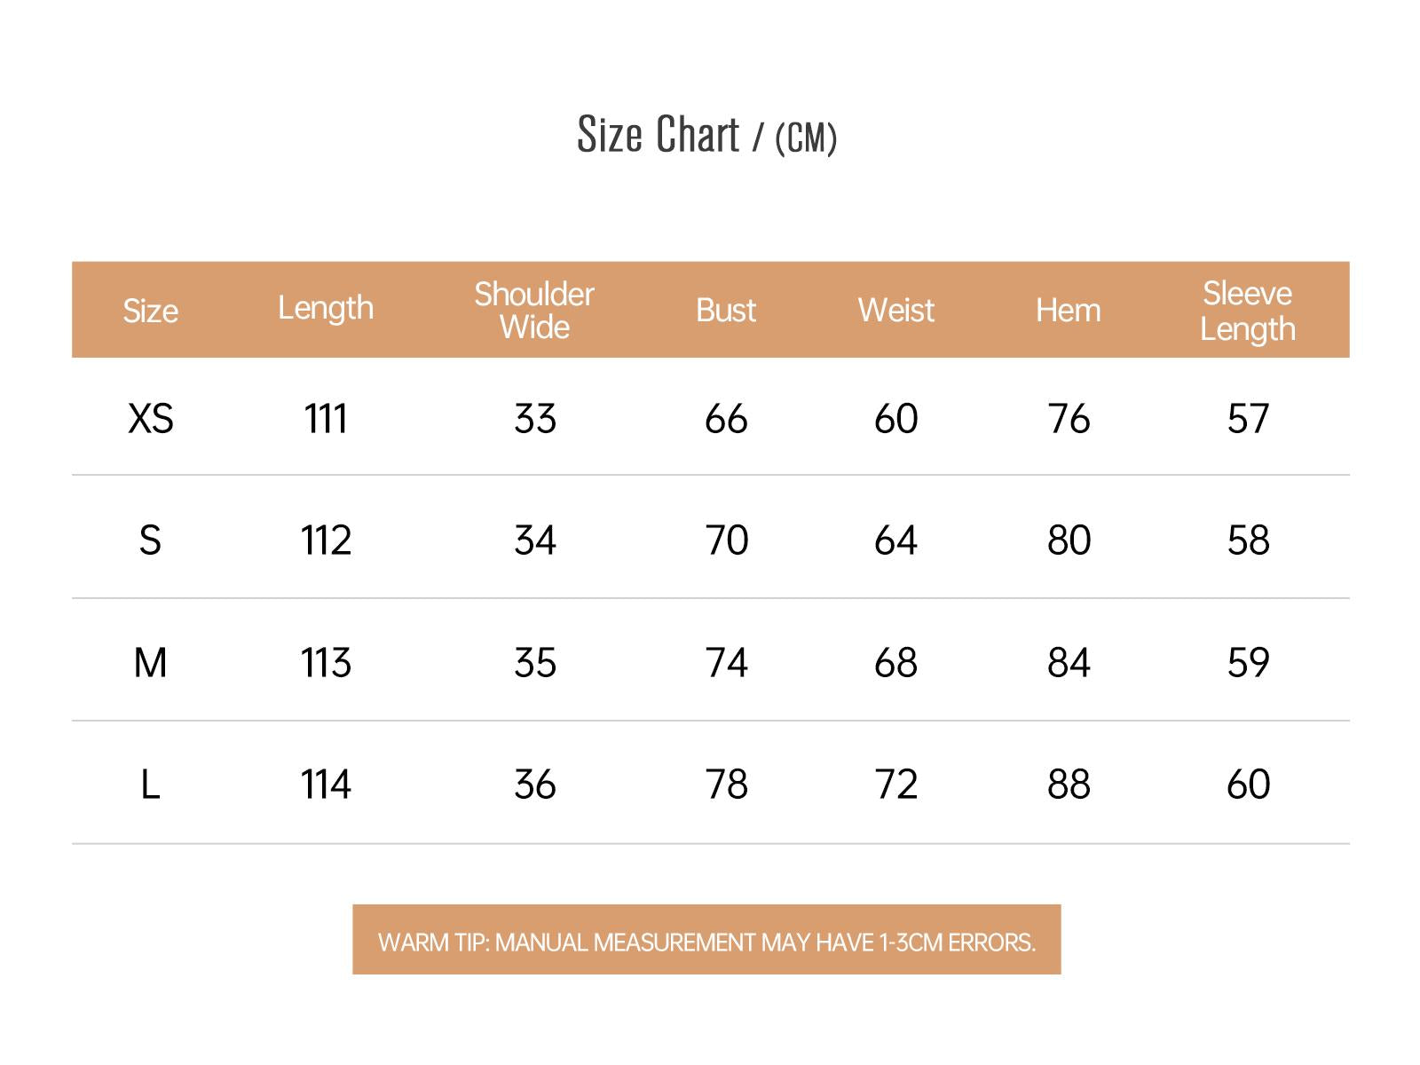The image size is (1420, 1065).
Task: Click the M shoulder wide value 35
Action: [x=534, y=662]
